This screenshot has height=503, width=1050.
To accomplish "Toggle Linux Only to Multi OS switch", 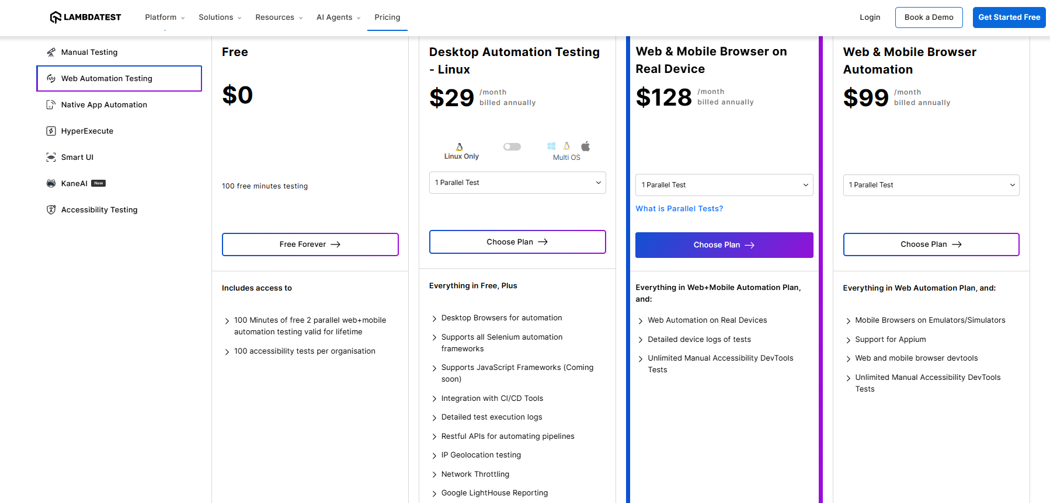I will coord(512,146).
